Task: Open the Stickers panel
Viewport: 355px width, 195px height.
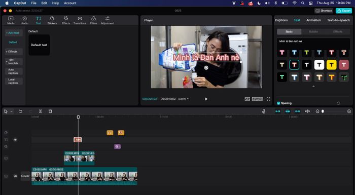Action: tap(52, 20)
